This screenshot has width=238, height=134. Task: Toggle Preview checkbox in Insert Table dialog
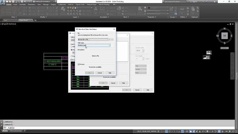[x=71, y=60]
